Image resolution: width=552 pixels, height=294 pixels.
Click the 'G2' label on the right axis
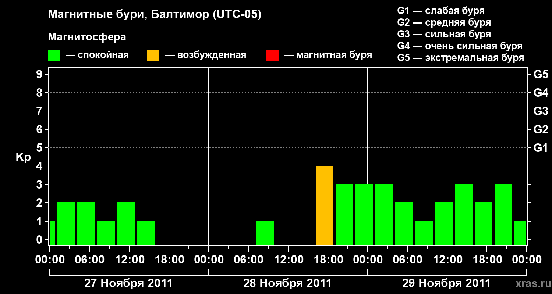[x=541, y=129]
